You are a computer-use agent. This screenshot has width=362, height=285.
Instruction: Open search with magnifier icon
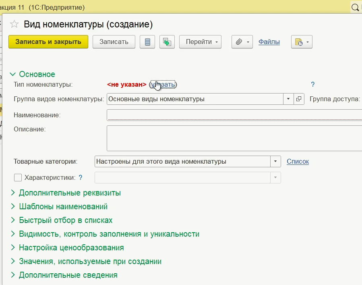point(355,7)
